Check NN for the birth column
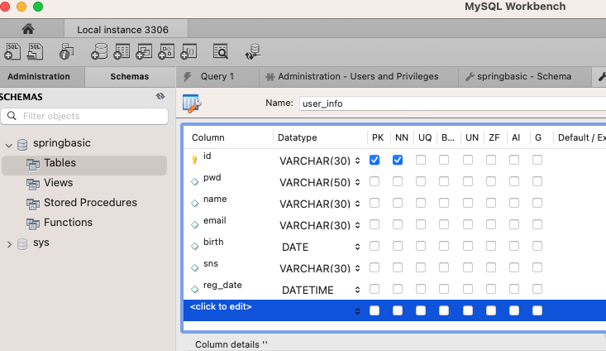This screenshot has height=351, width=606. point(398,246)
